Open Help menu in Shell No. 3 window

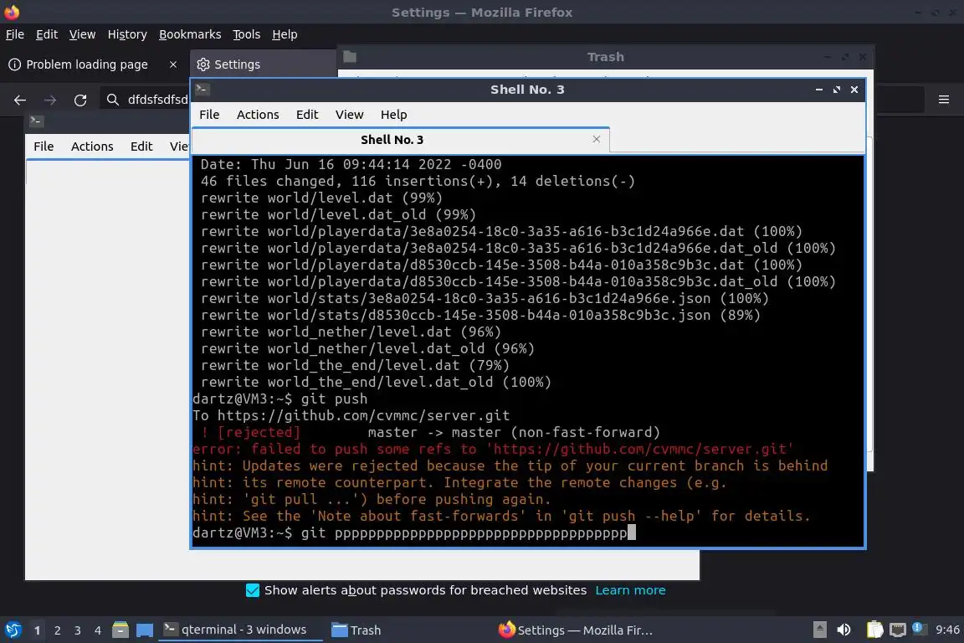coord(393,115)
